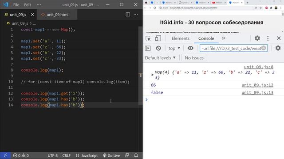
Task: Reload the browser page
Action: click(155, 8)
